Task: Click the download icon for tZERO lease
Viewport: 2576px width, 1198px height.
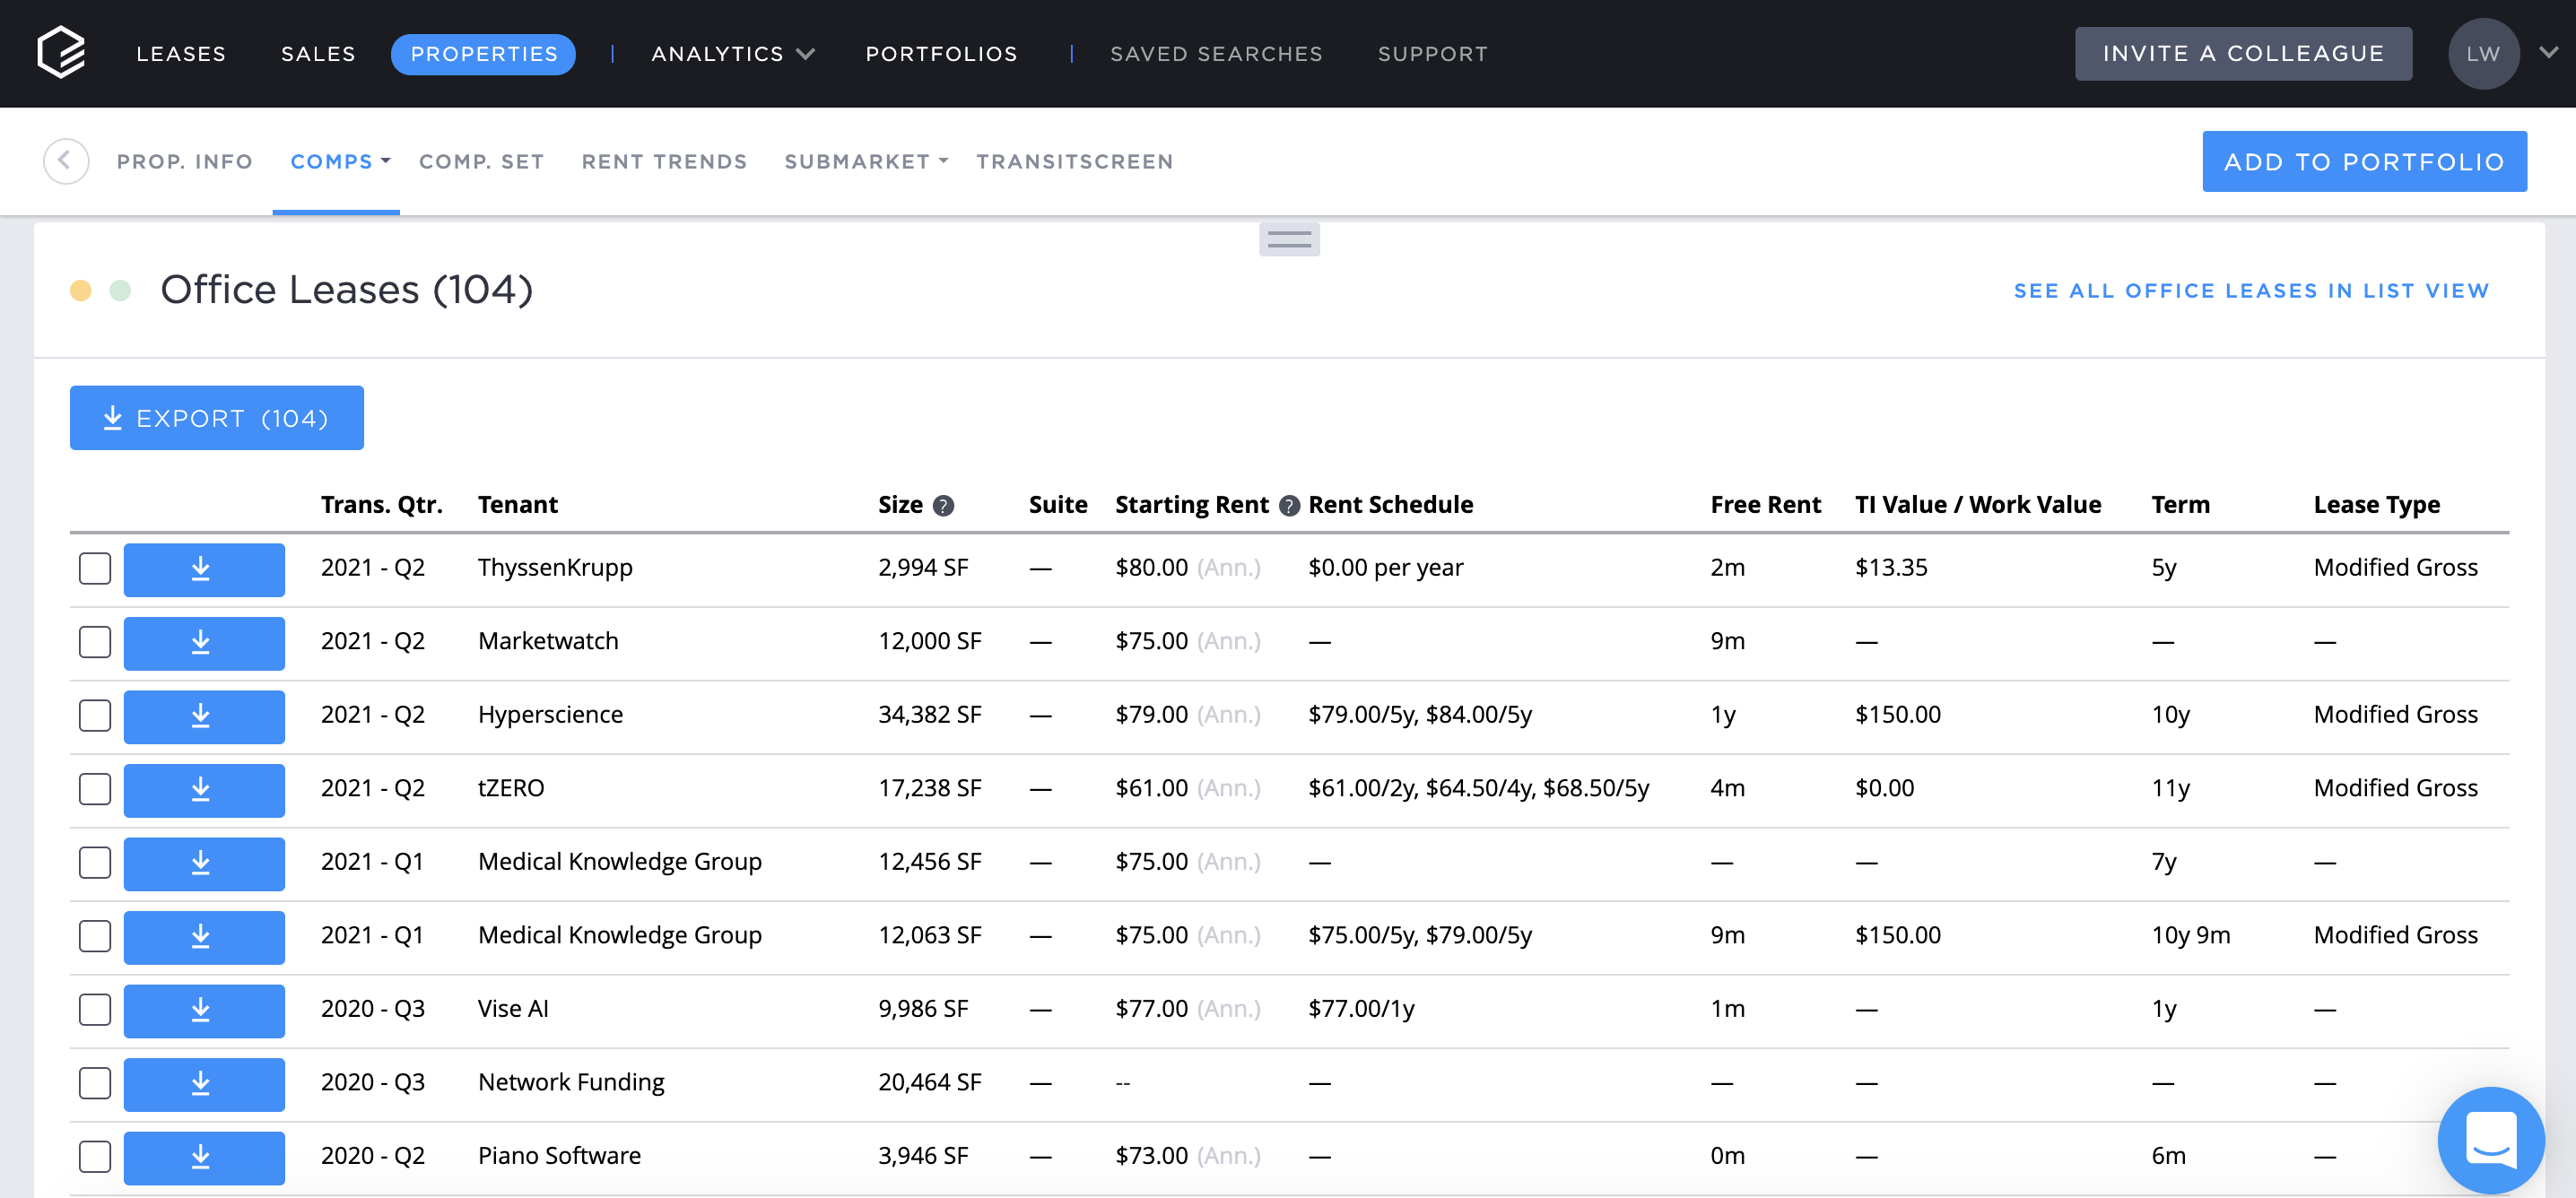Action: (199, 787)
